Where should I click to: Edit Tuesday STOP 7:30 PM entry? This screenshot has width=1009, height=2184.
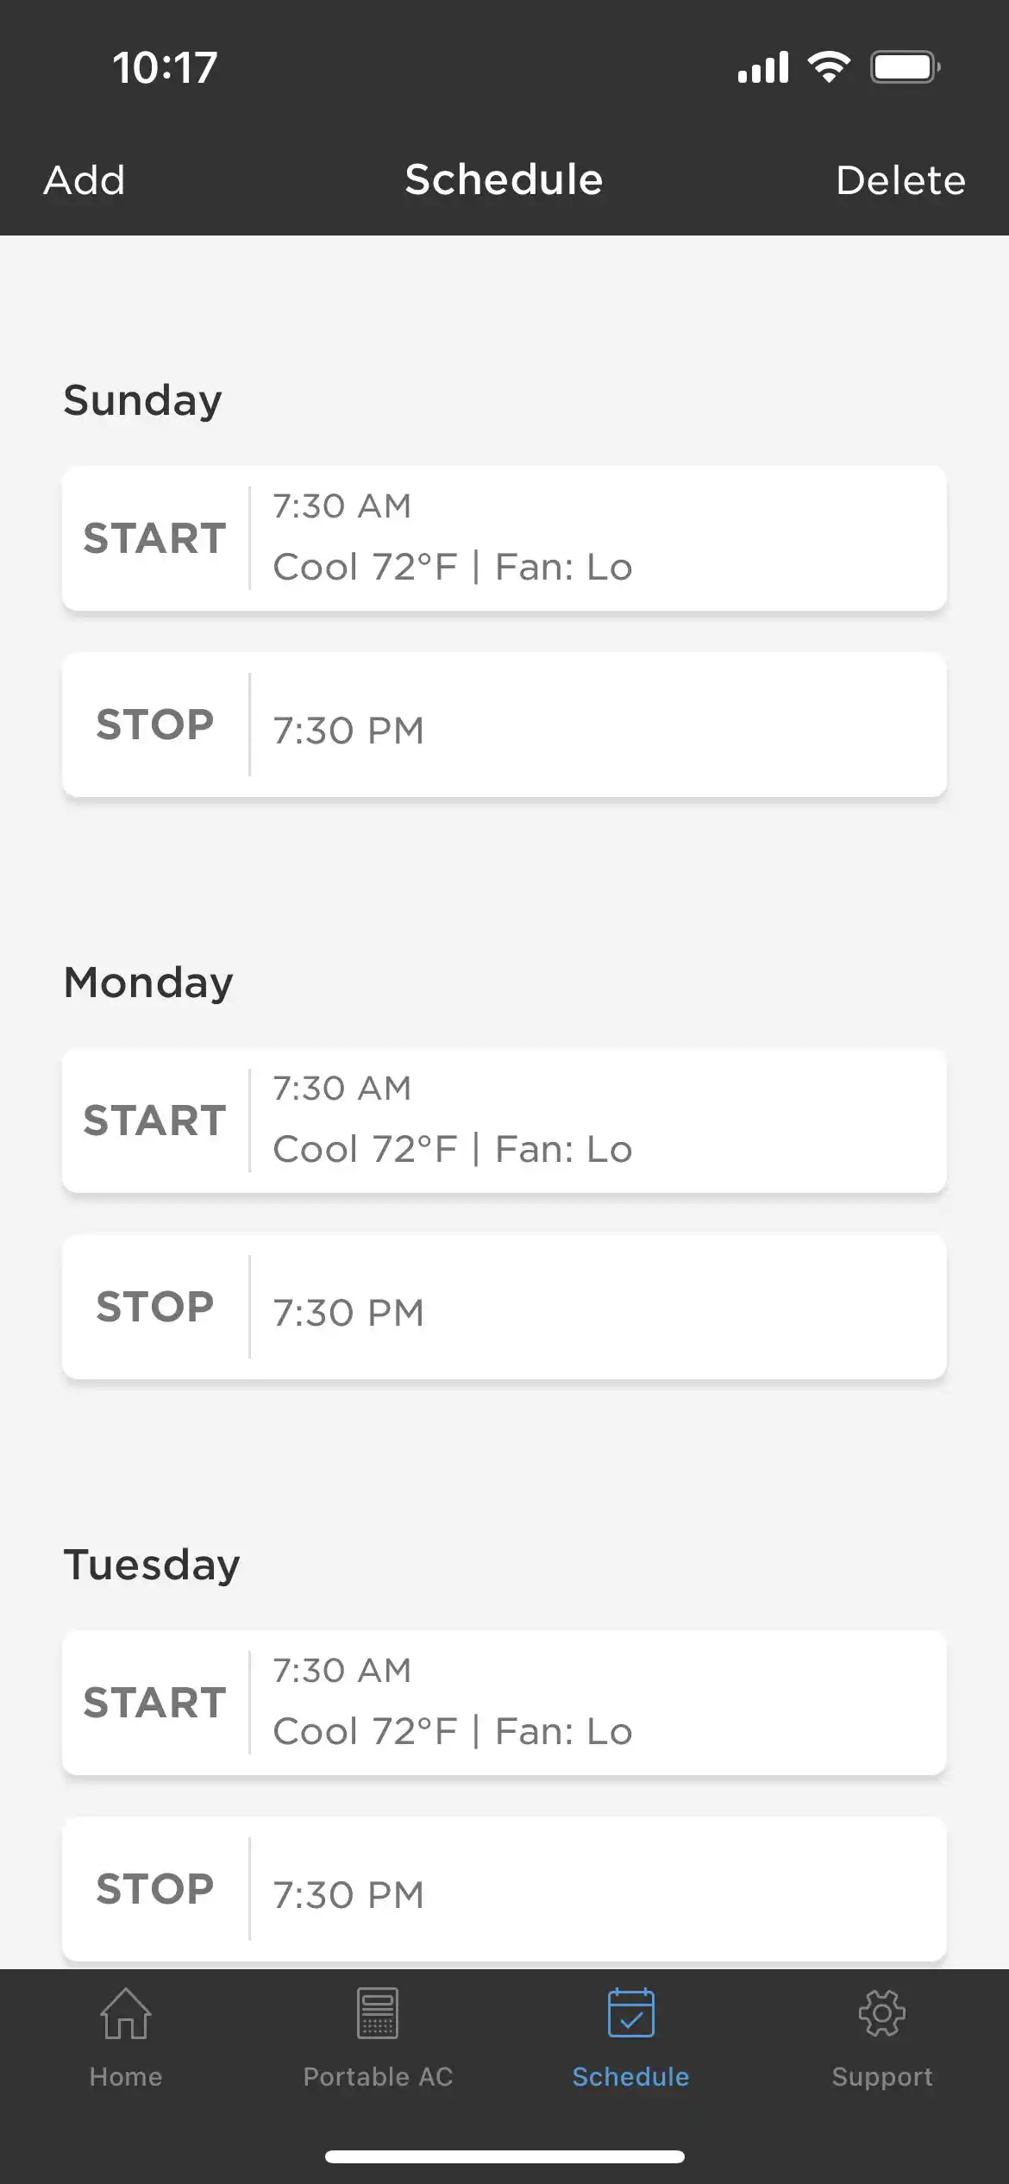coord(504,1889)
